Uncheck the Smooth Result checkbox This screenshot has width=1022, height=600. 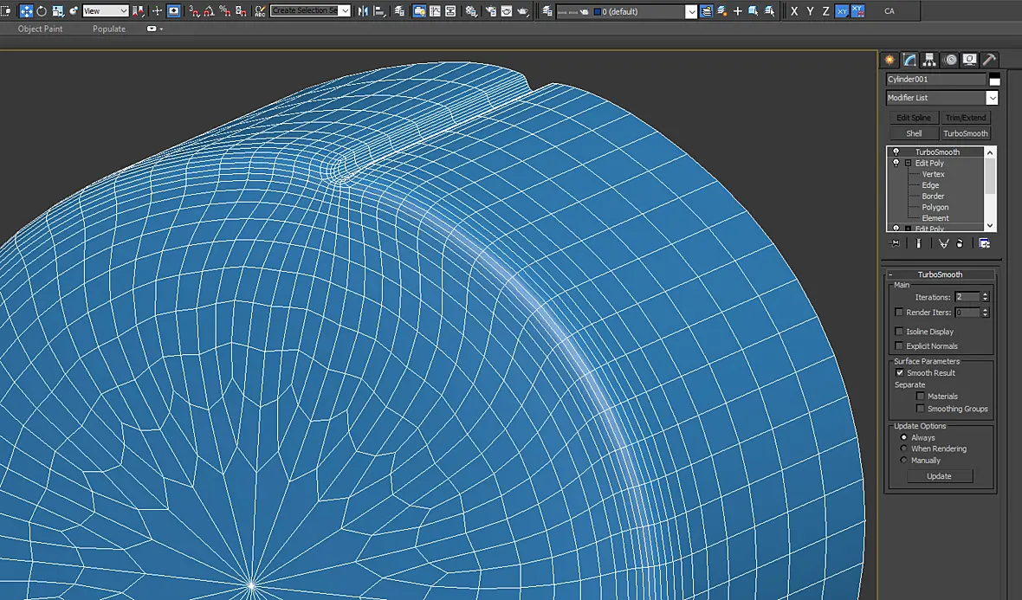900,372
